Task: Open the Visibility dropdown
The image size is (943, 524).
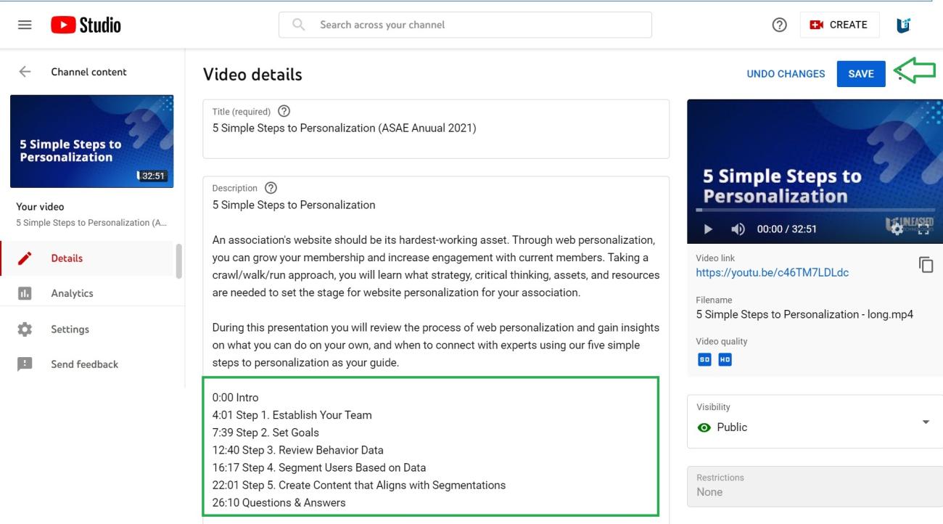Action: [x=815, y=422]
